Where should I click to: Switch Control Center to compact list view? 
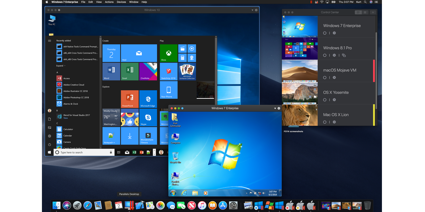coord(365,12)
